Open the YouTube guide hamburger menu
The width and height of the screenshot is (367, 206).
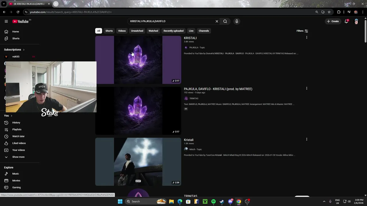click(6, 21)
